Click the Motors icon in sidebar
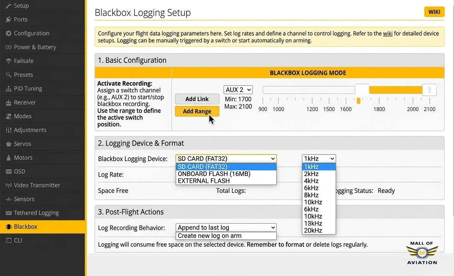Viewport: 454px width, 276px height. (x=8, y=158)
